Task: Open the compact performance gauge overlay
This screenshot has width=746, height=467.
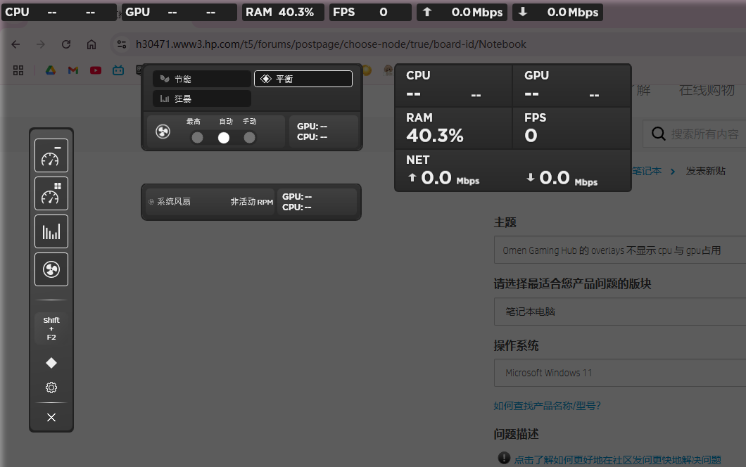Action: (51, 155)
